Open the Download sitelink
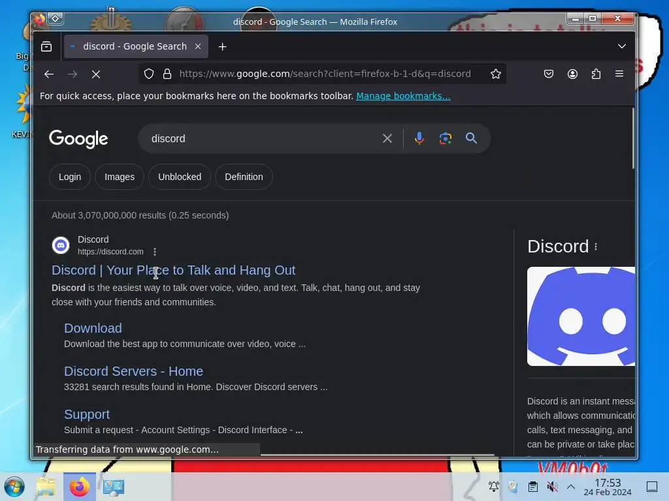The width and height of the screenshot is (669, 501). click(x=93, y=328)
